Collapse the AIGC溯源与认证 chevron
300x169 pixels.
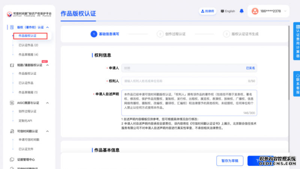(x=47, y=102)
